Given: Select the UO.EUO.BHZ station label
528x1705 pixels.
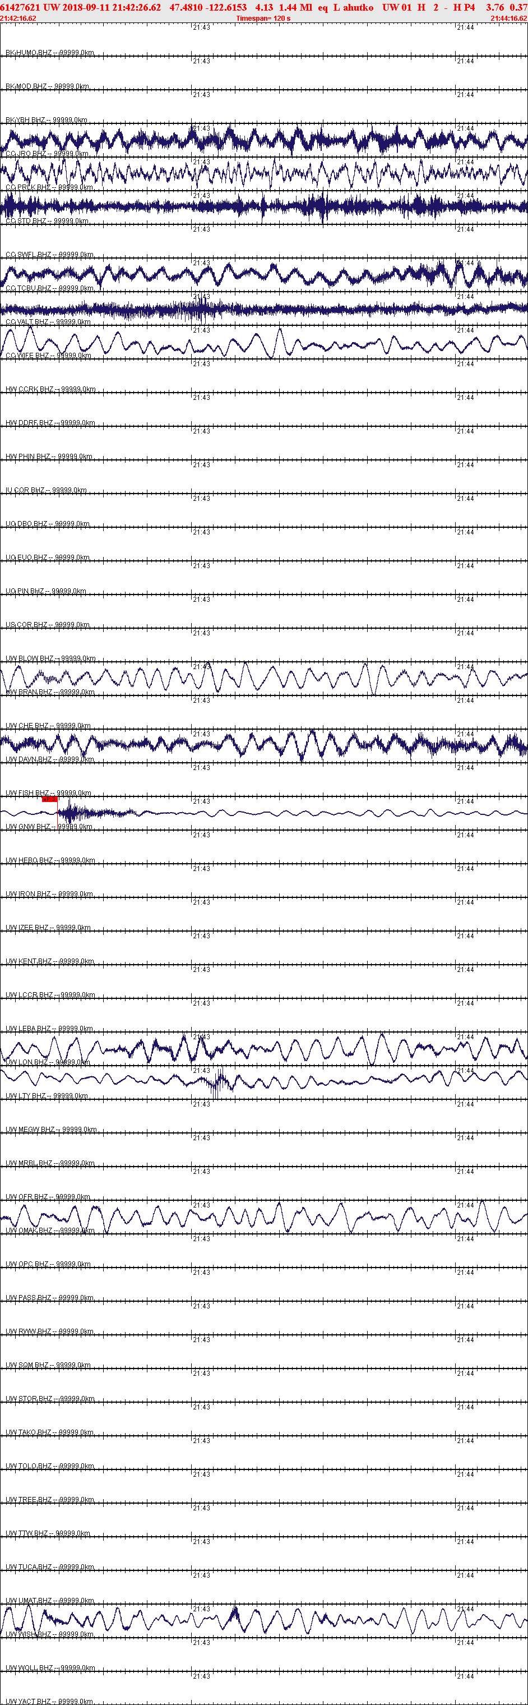Looking at the screenshot, I should (x=48, y=557).
